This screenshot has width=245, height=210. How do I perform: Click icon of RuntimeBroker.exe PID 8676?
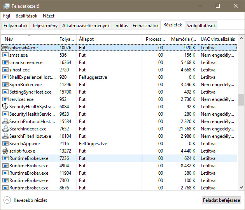tap(5, 188)
